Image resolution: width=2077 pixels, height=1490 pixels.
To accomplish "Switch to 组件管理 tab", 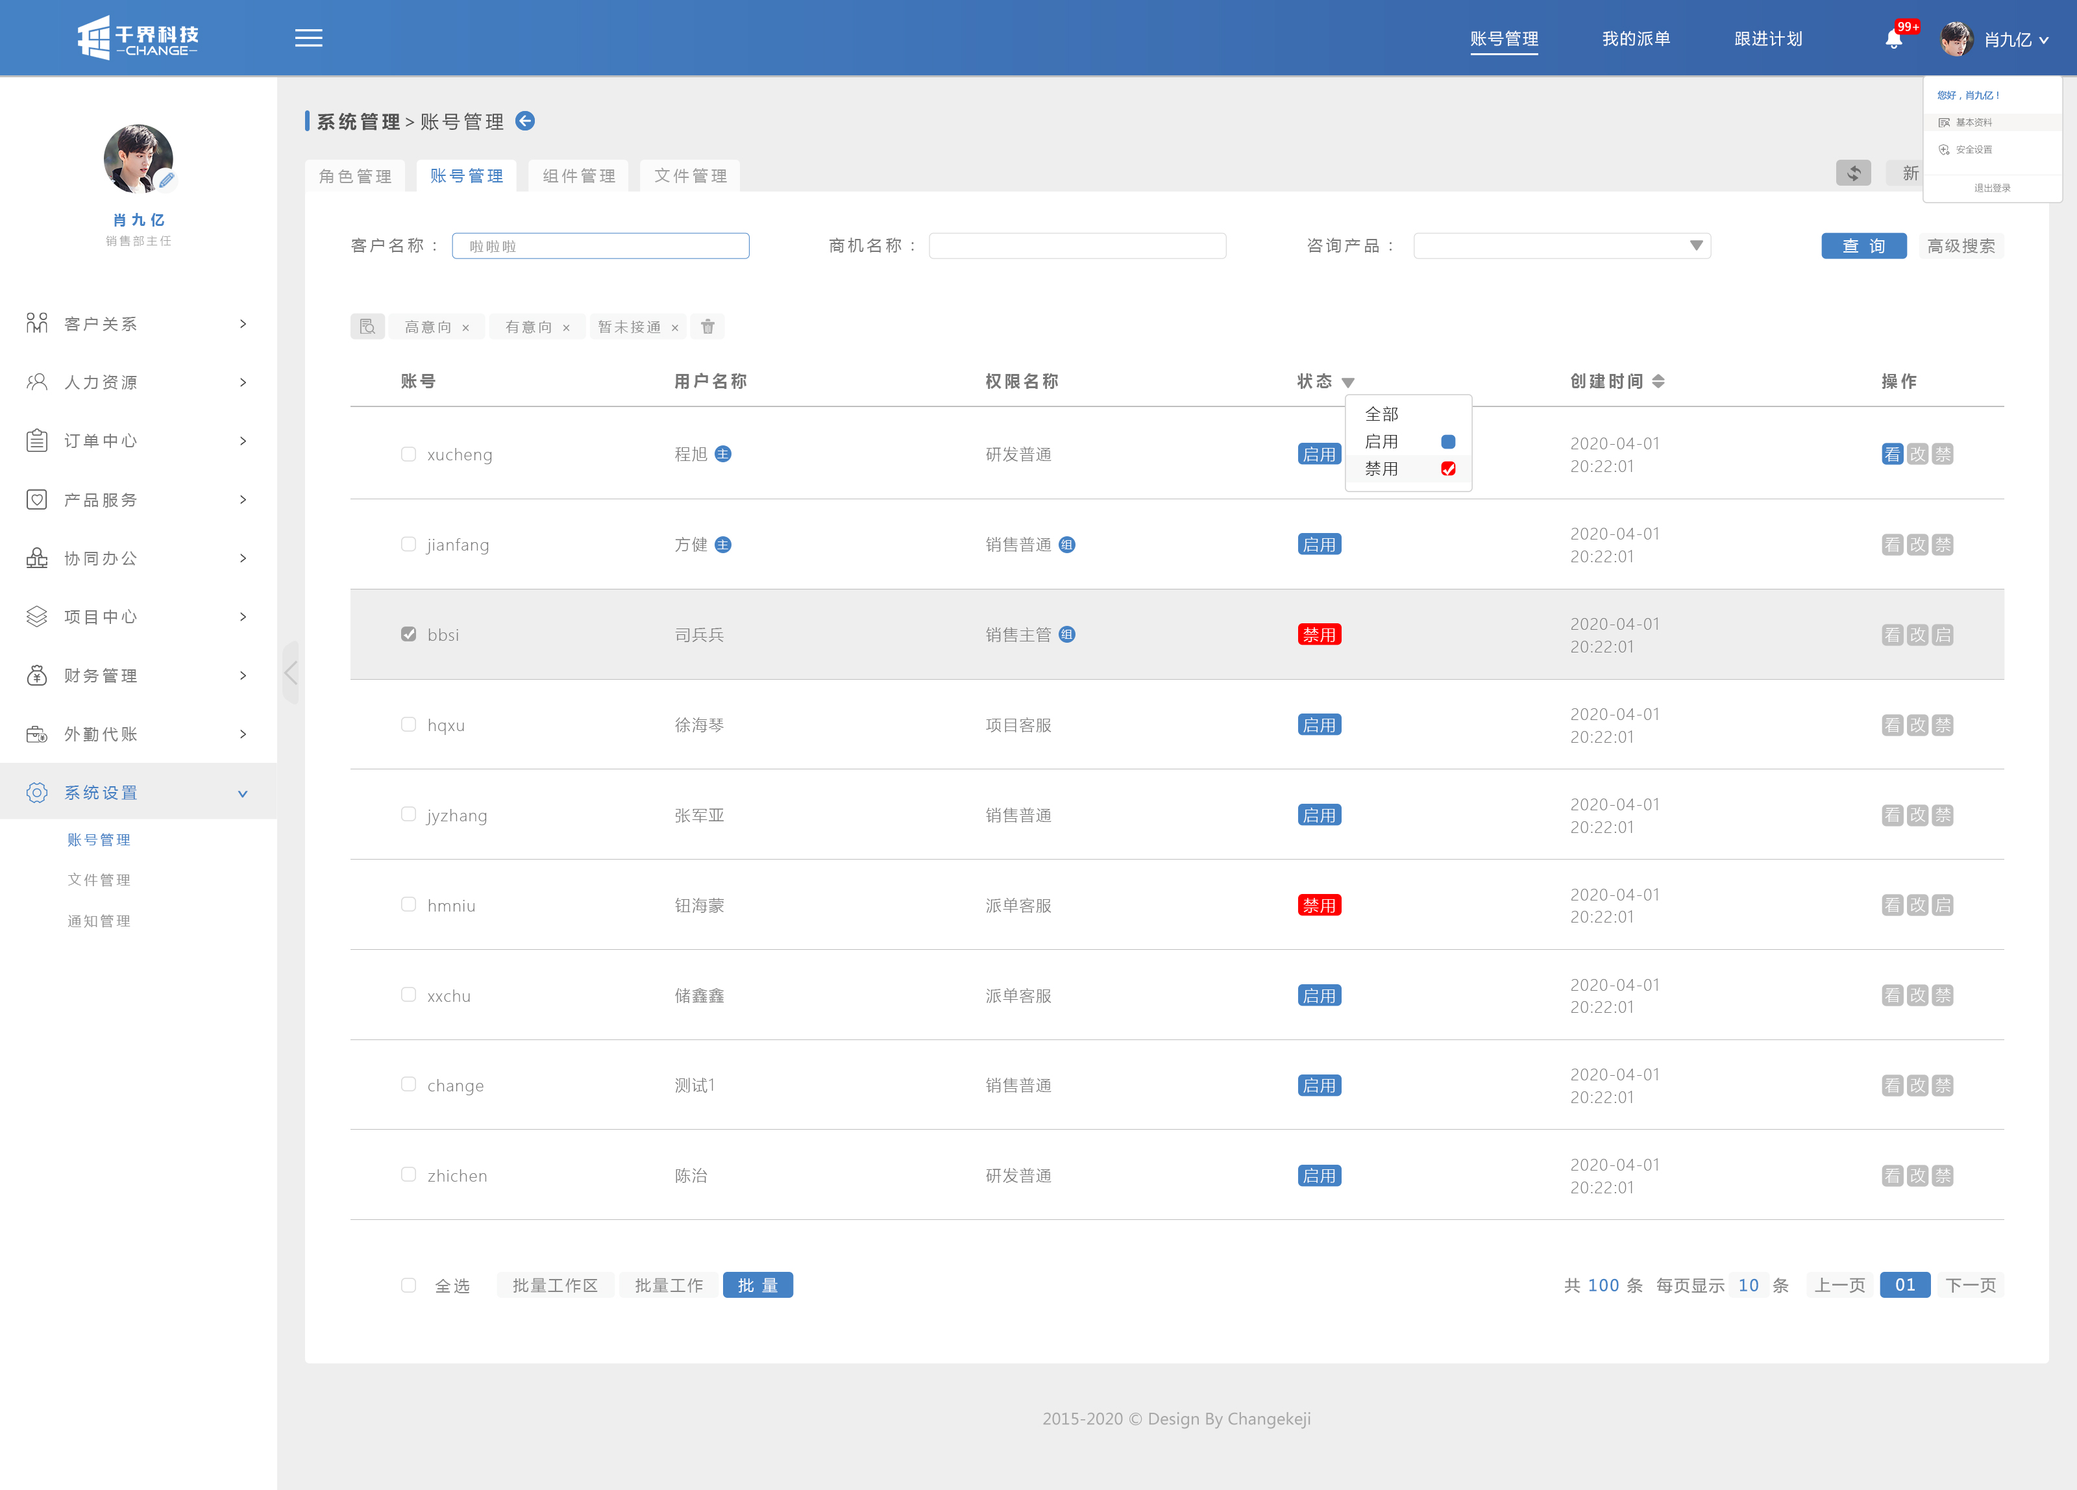I will tap(579, 176).
